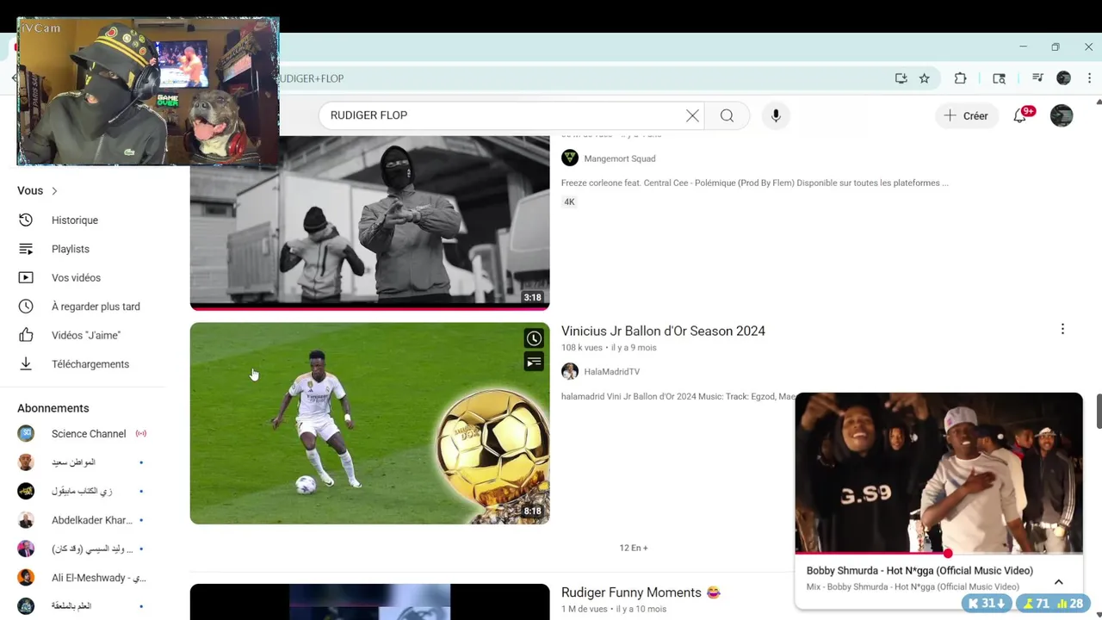The height and width of the screenshot is (620, 1102).
Task: Click the Historique clock icon
Action: (26, 220)
